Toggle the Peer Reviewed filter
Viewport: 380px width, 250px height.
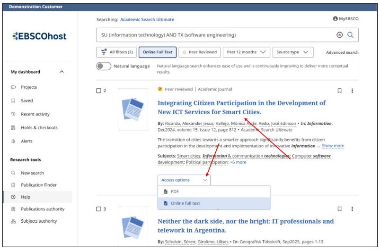199,52
